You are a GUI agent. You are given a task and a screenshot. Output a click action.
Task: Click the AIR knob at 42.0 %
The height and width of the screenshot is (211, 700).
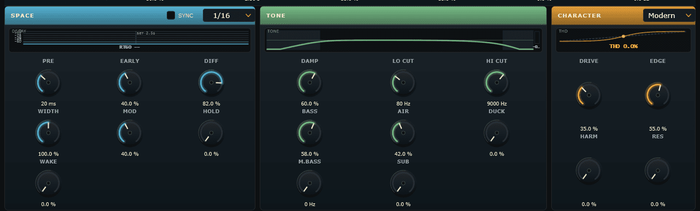pos(403,133)
